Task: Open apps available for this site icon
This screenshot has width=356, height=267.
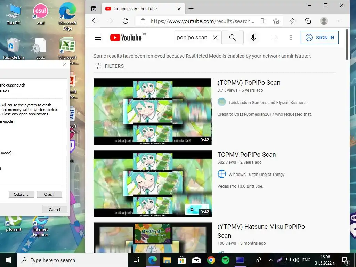Action: 264,21
